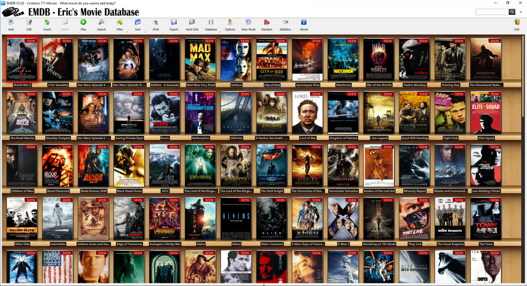Viewport: 527px width, 286px height.
Task: Click the 'I Am Legend' title
Action: click(379, 138)
